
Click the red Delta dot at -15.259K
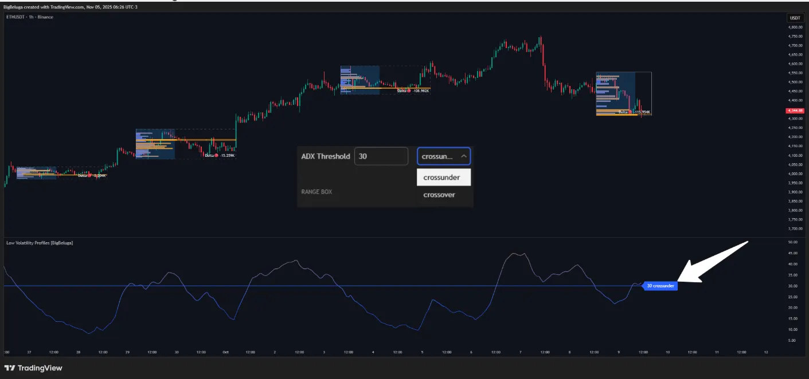[216, 155]
